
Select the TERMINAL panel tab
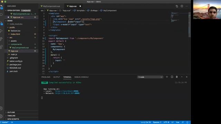coord(67,77)
